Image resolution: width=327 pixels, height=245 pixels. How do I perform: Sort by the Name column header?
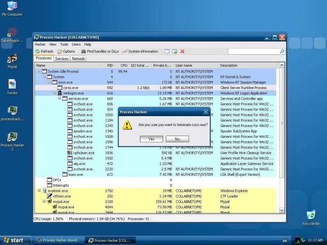point(67,65)
